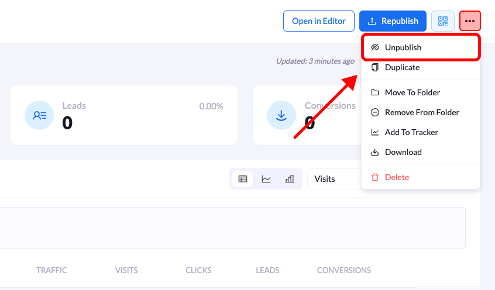495x290 pixels.
Task: Switch to line chart view icon
Action: (266, 179)
